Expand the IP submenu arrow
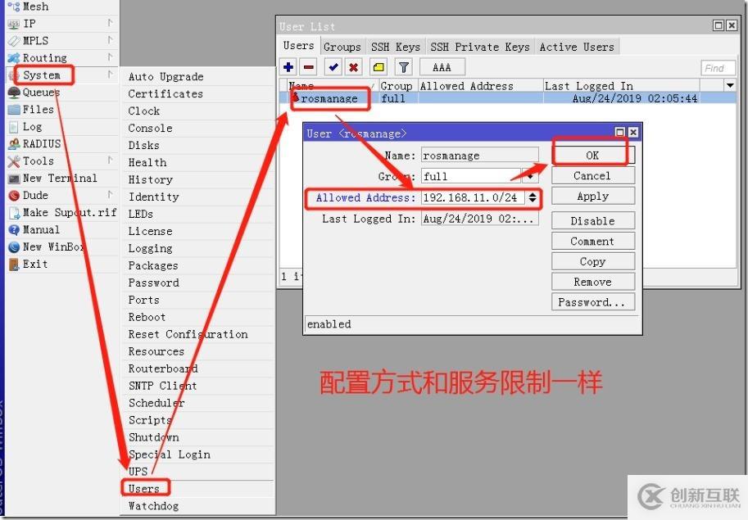The height and width of the screenshot is (520, 748). (111, 23)
